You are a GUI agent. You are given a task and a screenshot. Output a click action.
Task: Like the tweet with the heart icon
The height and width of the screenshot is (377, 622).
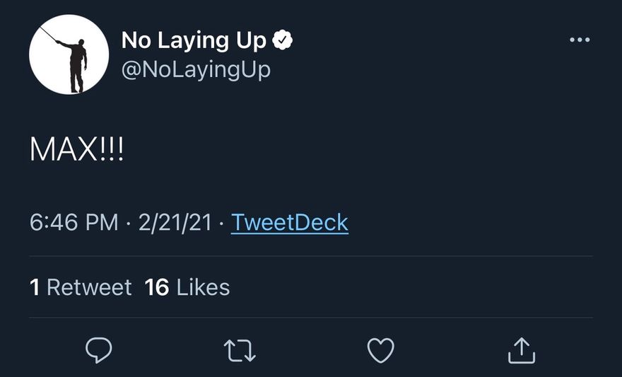381,349
